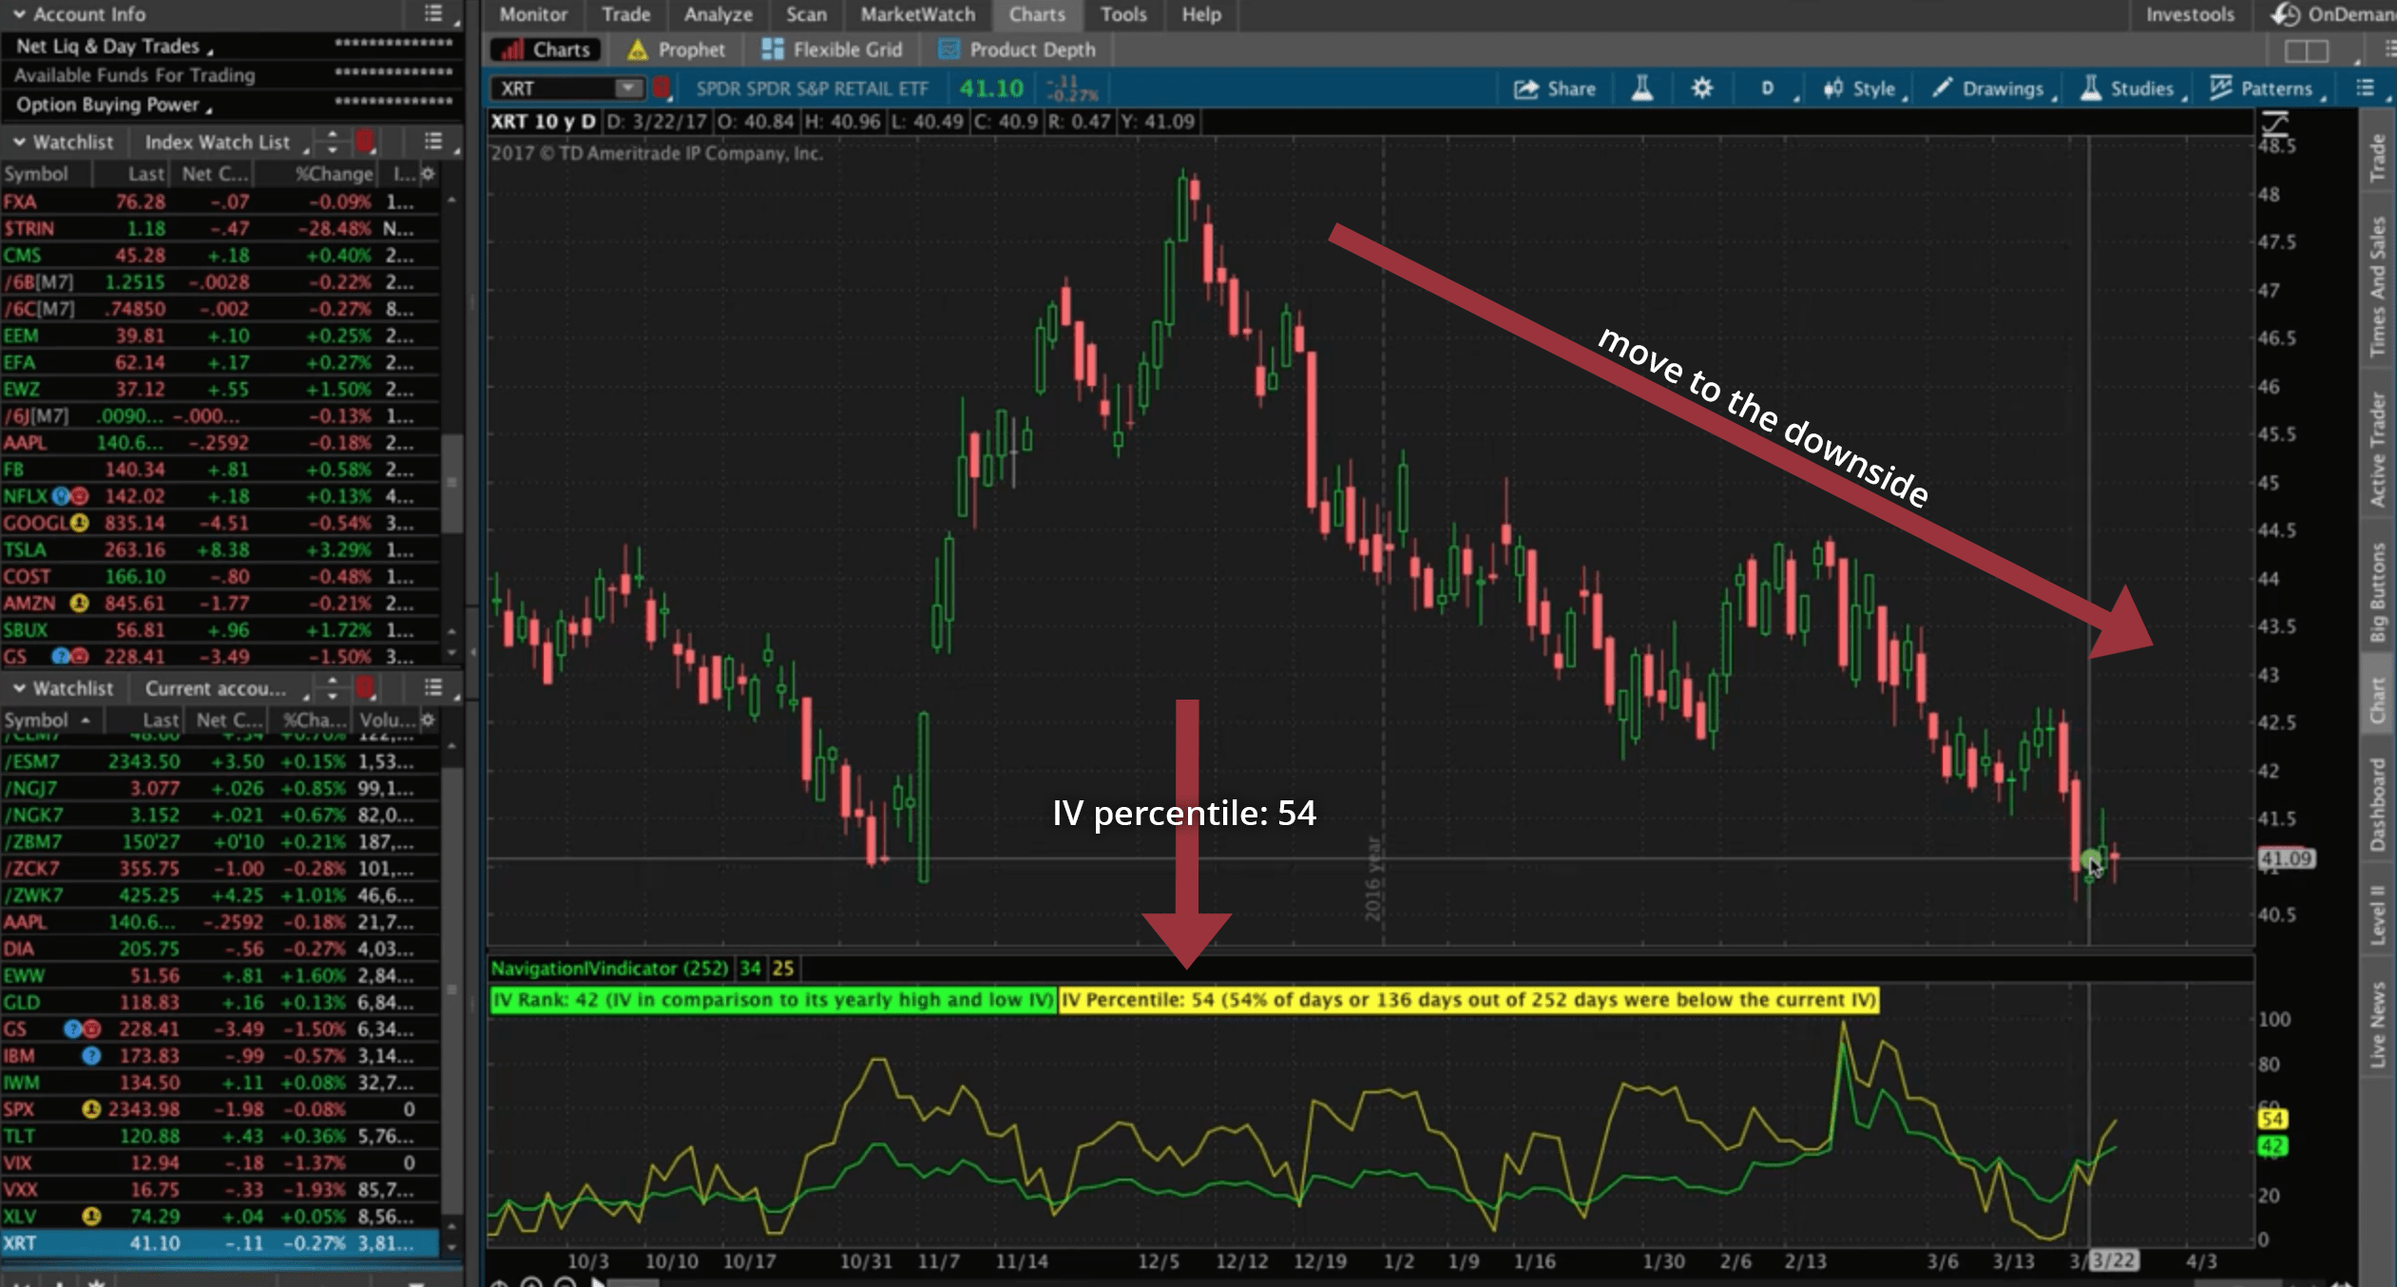Image resolution: width=2397 pixels, height=1287 pixels.
Task: Open Index Watch List list menu icon
Action: pyautogui.click(x=433, y=142)
